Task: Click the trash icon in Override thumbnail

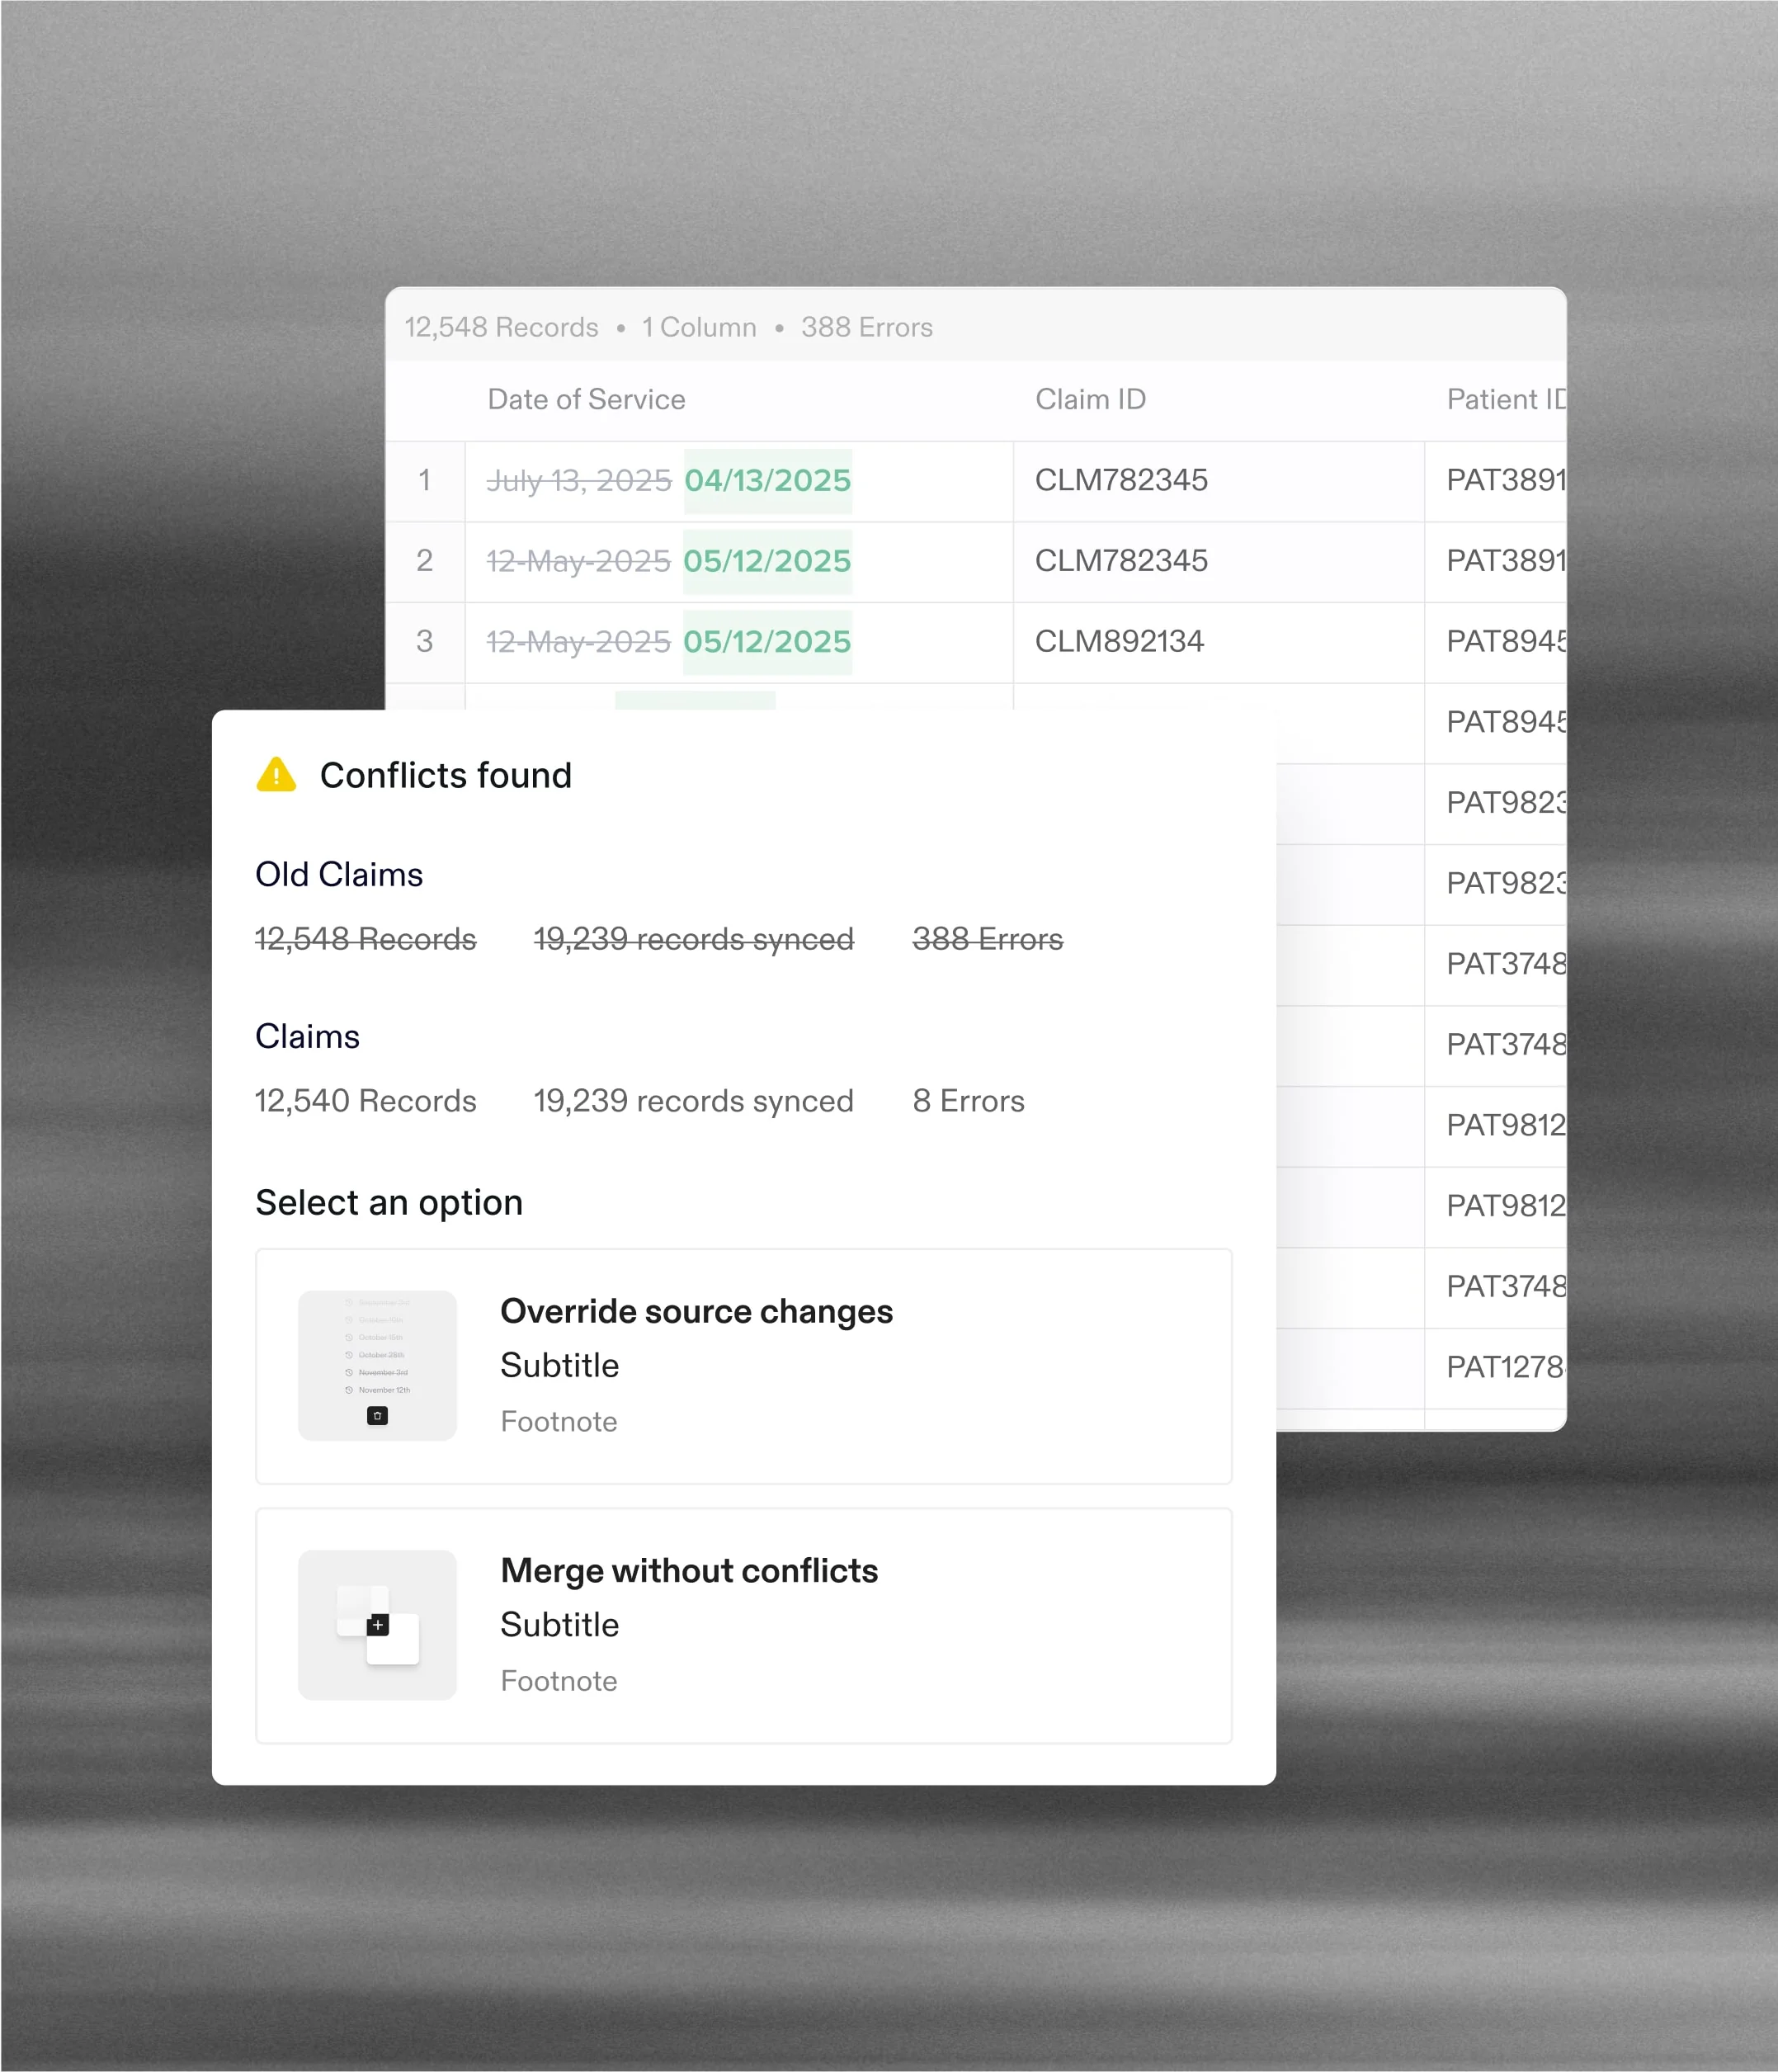Action: coord(377,1416)
